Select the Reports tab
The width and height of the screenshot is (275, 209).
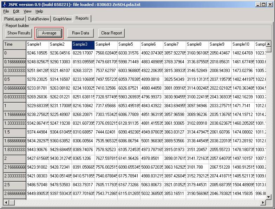pyautogui.click(x=82, y=18)
